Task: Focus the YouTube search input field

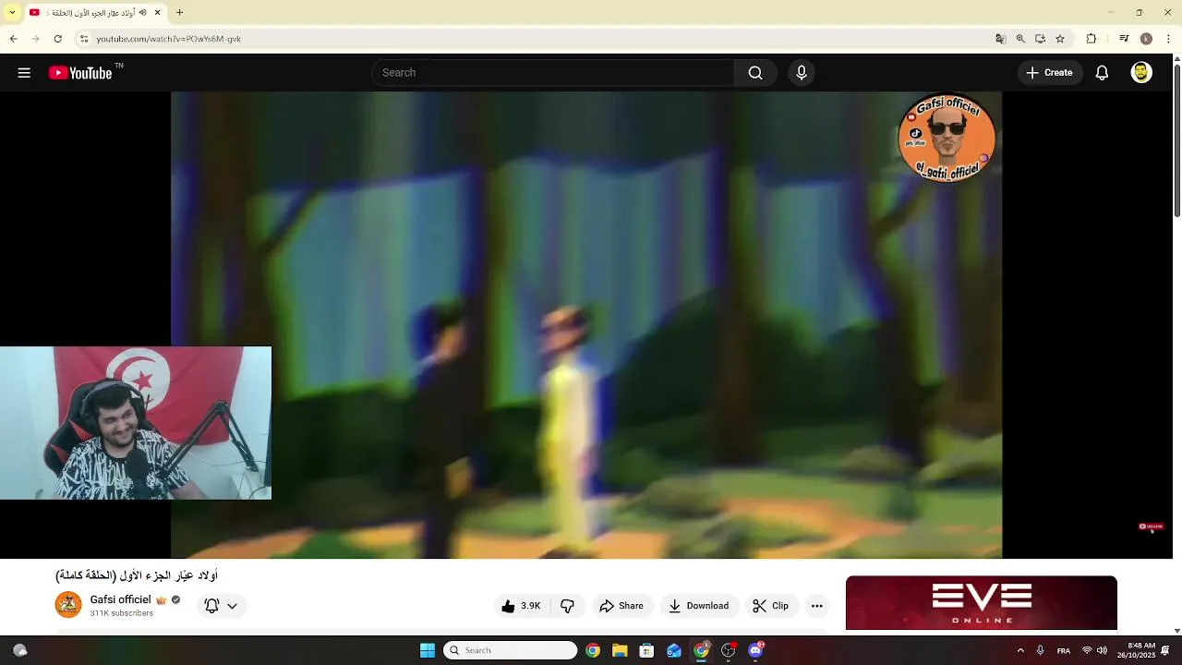Action: coord(552,73)
